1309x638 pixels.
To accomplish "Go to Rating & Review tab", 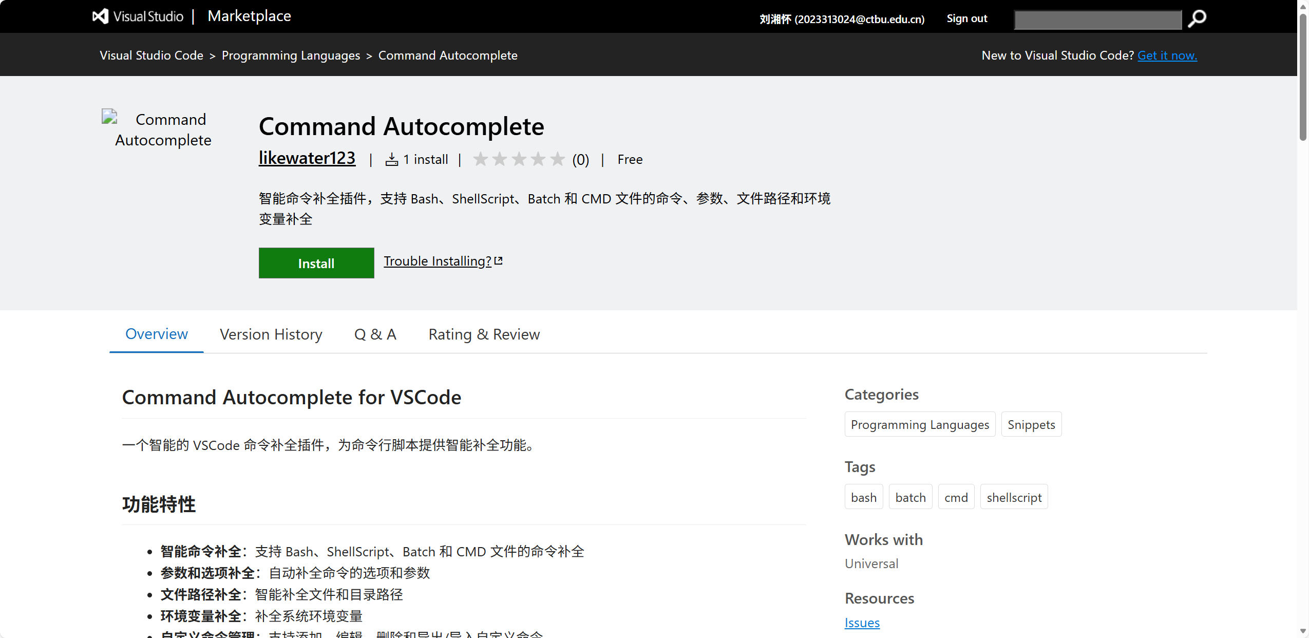I will [484, 334].
